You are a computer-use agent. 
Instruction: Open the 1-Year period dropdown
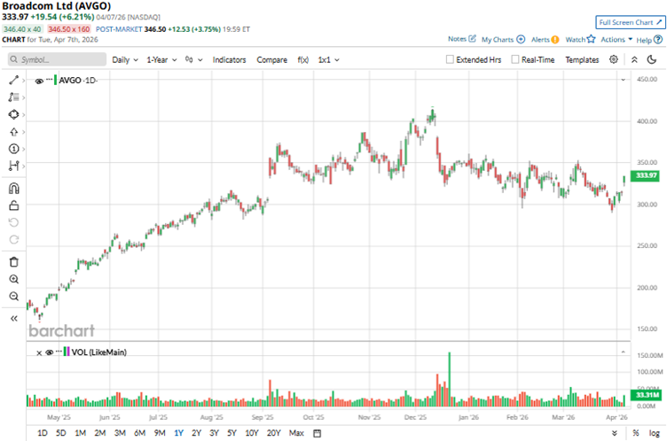pyautogui.click(x=161, y=60)
